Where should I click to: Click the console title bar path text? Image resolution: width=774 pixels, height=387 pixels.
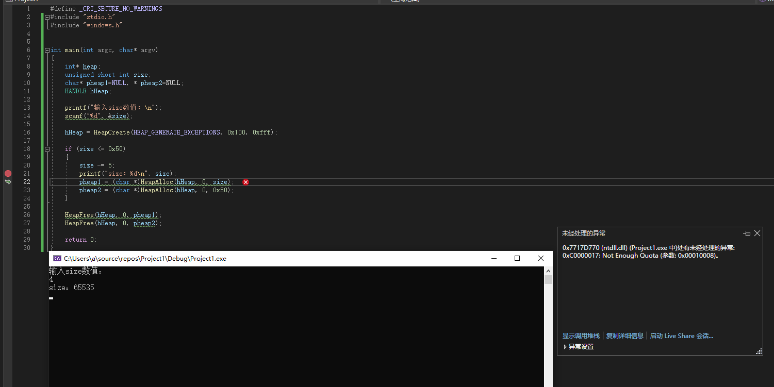click(x=145, y=259)
